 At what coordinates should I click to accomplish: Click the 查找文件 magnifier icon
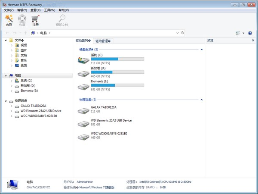click(x=62, y=19)
